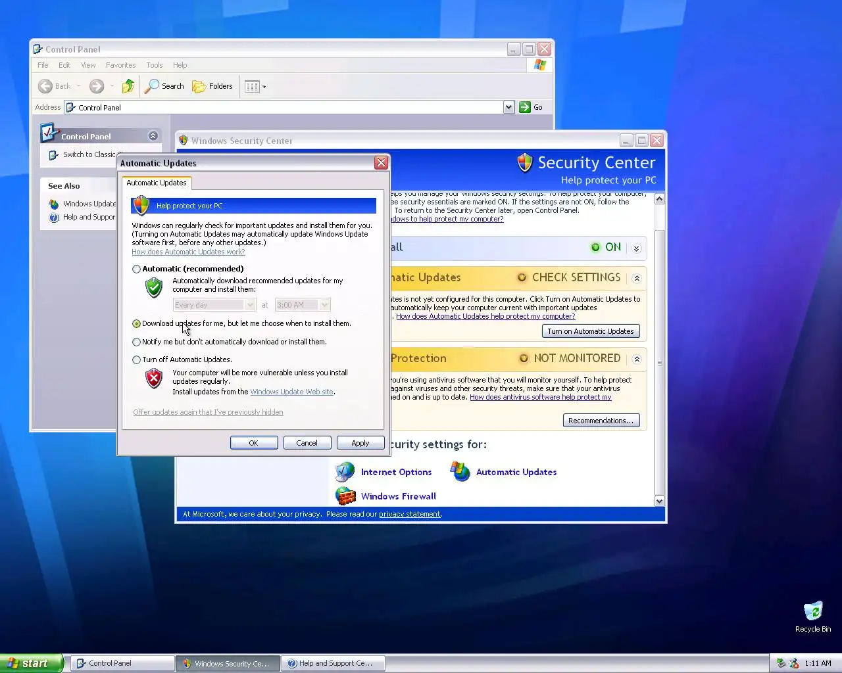The image size is (842, 673).
Task: Open How does Automatic Updates help protect link
Action: click(x=485, y=316)
